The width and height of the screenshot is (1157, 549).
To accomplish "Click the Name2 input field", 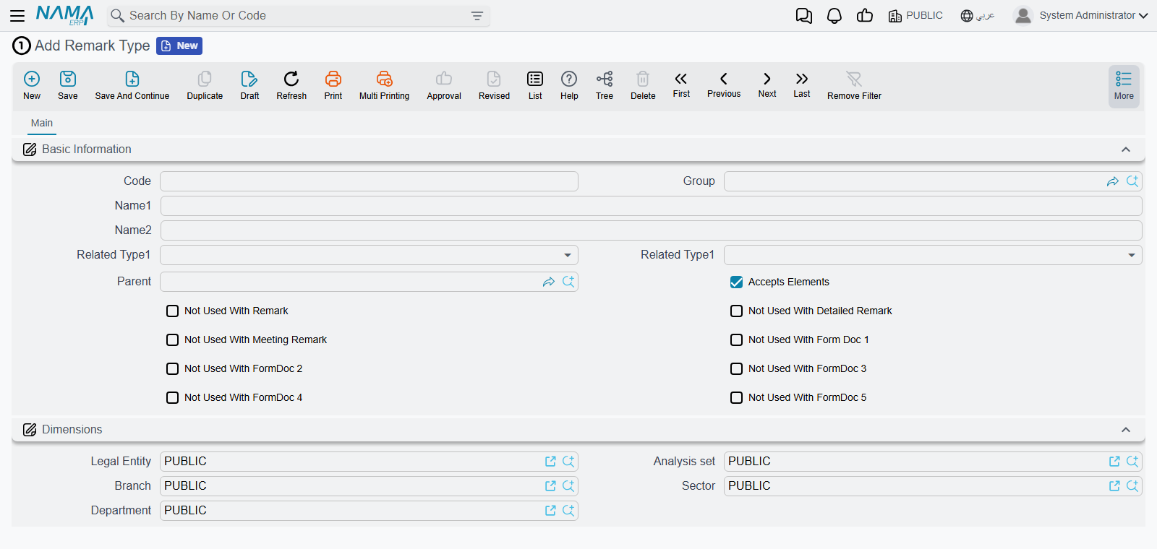I will click(x=651, y=230).
